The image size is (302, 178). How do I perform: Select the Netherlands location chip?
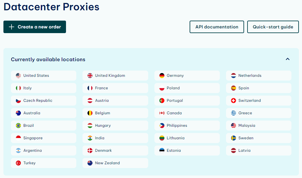[259, 76]
